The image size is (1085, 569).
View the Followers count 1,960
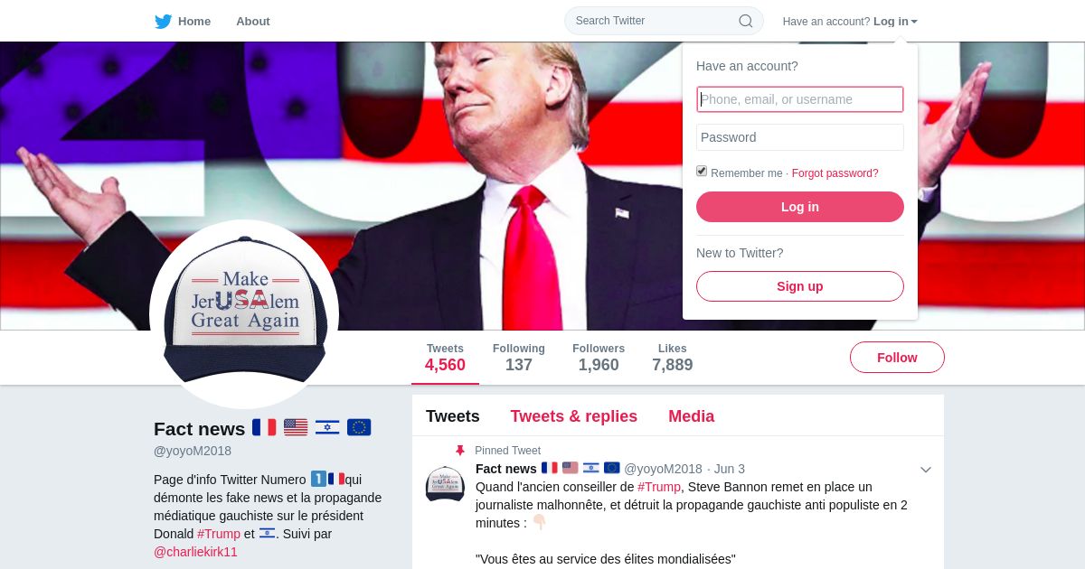[599, 358]
